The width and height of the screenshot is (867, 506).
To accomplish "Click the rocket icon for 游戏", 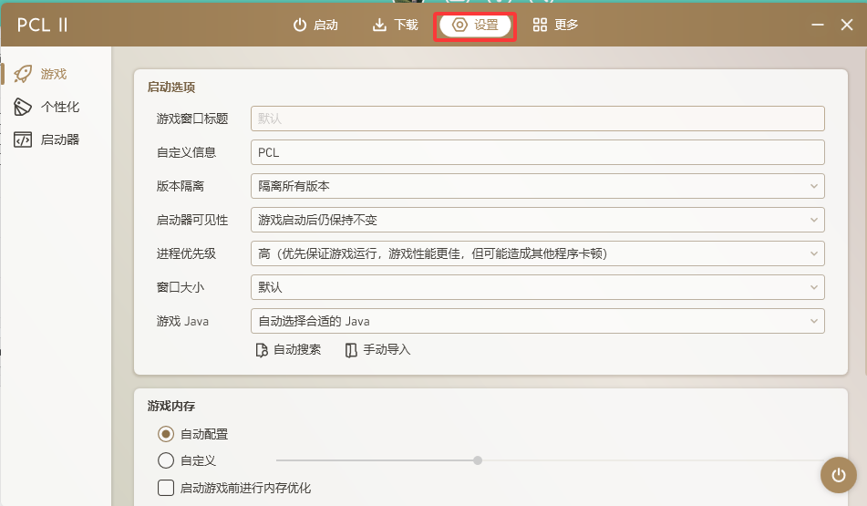I will tap(23, 74).
